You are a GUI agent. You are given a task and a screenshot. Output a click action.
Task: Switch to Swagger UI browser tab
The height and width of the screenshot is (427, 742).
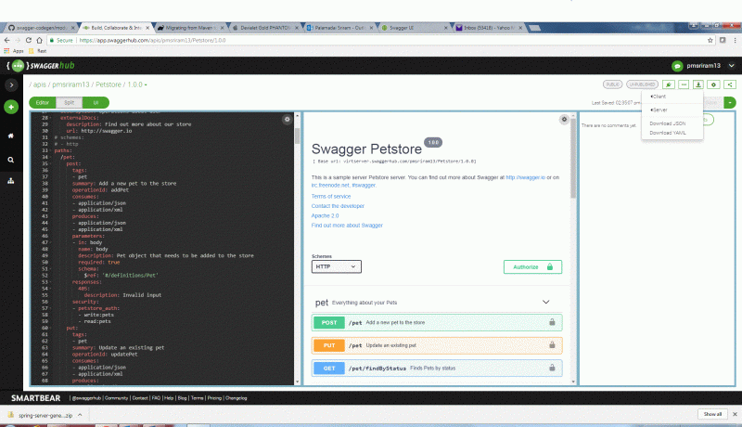coord(413,28)
